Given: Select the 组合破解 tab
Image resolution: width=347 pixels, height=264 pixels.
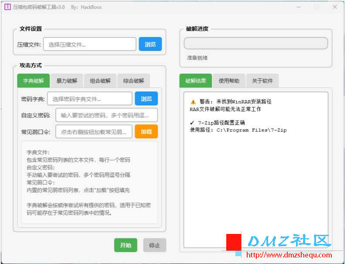Looking at the screenshot, I should [100, 81].
